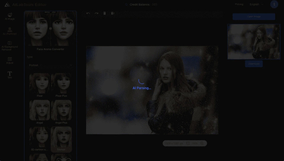Image resolution: width=284 pixels, height=161 pixels.
Task: Click the zoom percentage value
Action: [x=195, y=144]
